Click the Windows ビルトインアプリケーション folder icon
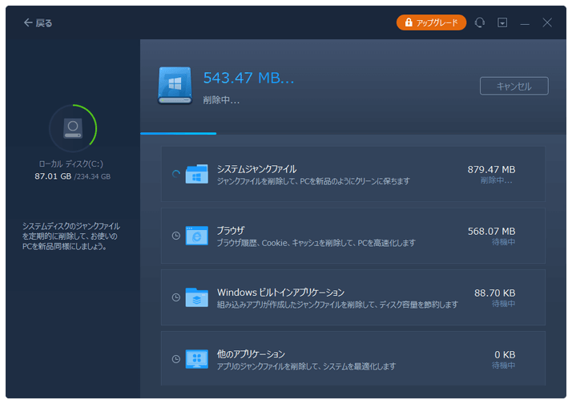The height and width of the screenshot is (404, 572). pos(196,297)
